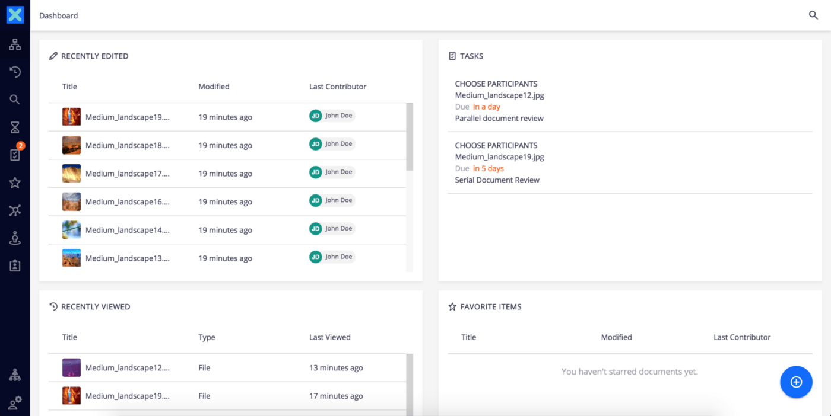Open the clipboard icon in sidebar
The height and width of the screenshot is (416, 831).
(x=15, y=265)
